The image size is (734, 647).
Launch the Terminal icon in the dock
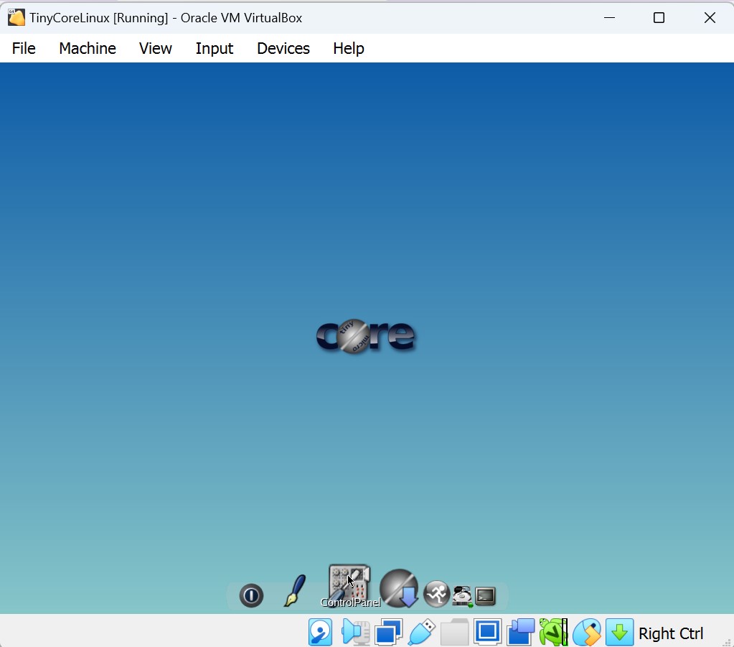pyautogui.click(x=486, y=597)
